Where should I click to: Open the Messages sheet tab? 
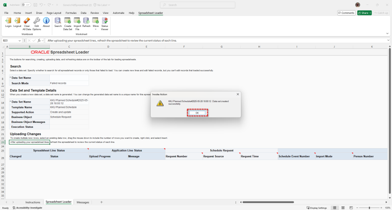coord(83,202)
